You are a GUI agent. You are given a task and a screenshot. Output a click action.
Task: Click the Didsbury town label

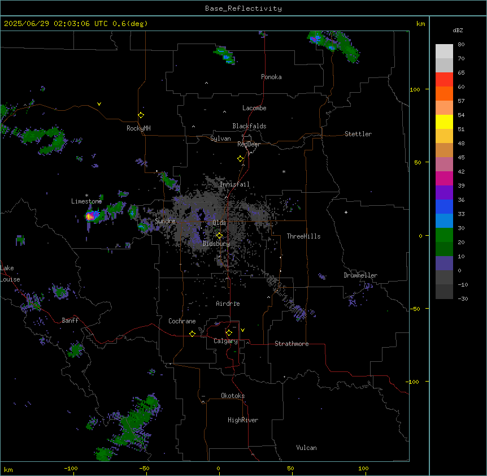pyautogui.click(x=216, y=244)
